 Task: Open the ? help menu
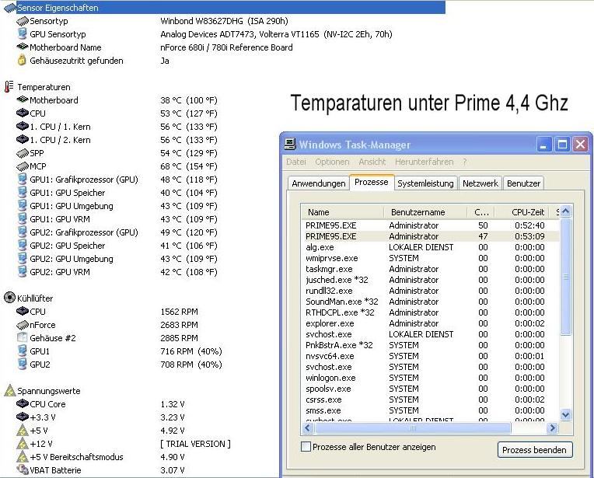pos(464,162)
